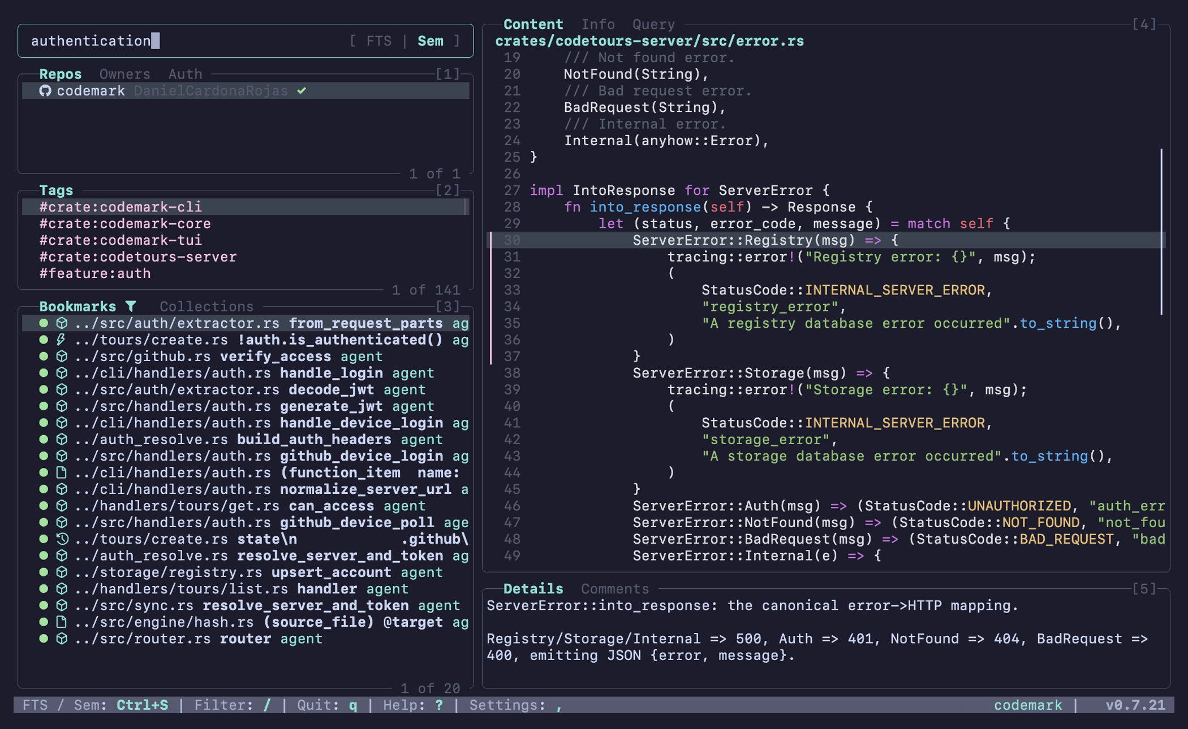Click the Content pane vertical scrollbar
Screen dimensions: 1188x729
(1161, 232)
